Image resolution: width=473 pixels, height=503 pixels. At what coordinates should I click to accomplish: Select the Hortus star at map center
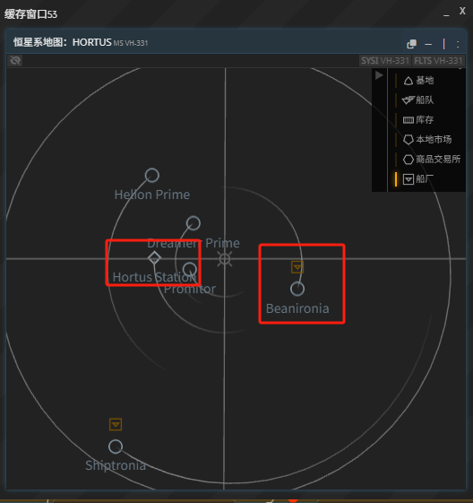point(225,259)
